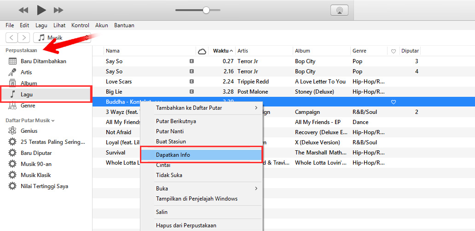Sort by the Waktu column header
The width and height of the screenshot is (475, 231).
click(x=222, y=51)
